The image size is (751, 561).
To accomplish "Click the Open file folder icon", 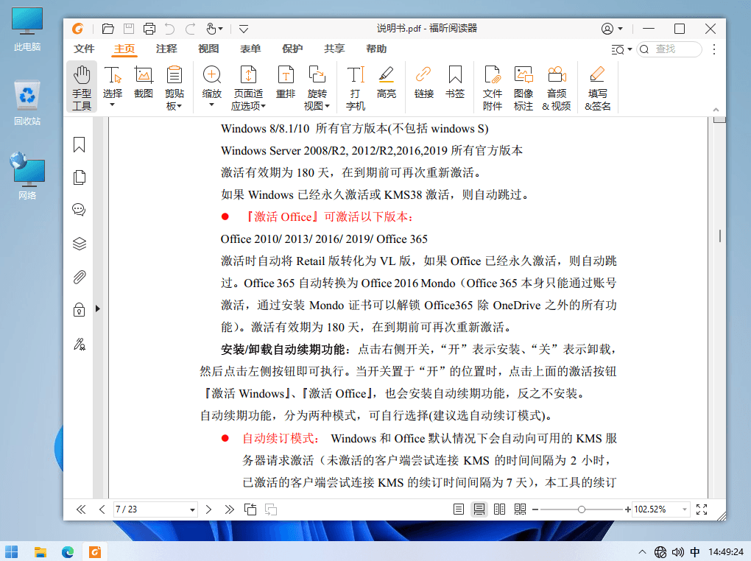I will point(107,29).
